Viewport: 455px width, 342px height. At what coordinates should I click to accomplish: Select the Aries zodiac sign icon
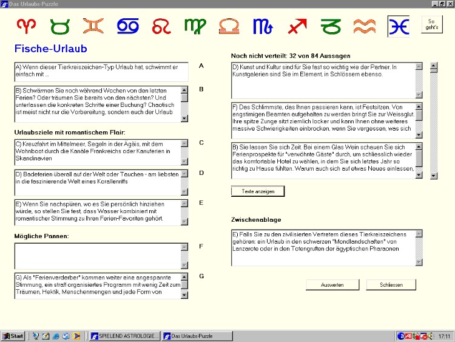coord(26,26)
